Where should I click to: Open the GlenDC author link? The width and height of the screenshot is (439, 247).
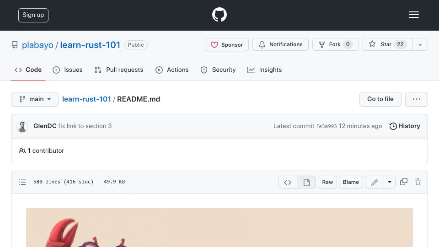(45, 126)
